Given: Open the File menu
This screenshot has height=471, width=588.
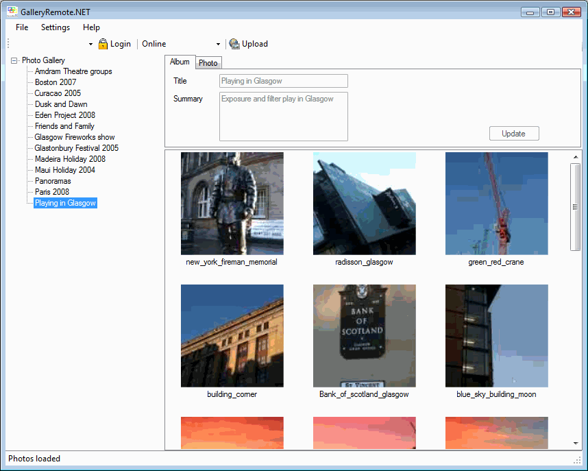Looking at the screenshot, I should 22,27.
